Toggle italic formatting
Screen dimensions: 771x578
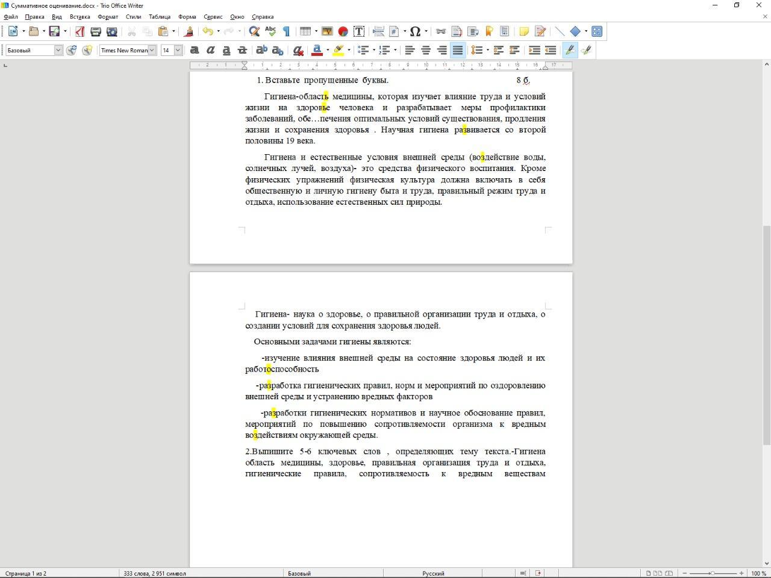(x=211, y=50)
